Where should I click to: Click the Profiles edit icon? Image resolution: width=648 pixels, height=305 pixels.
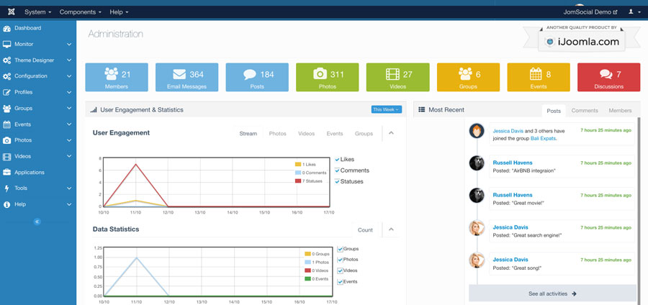(x=6, y=93)
